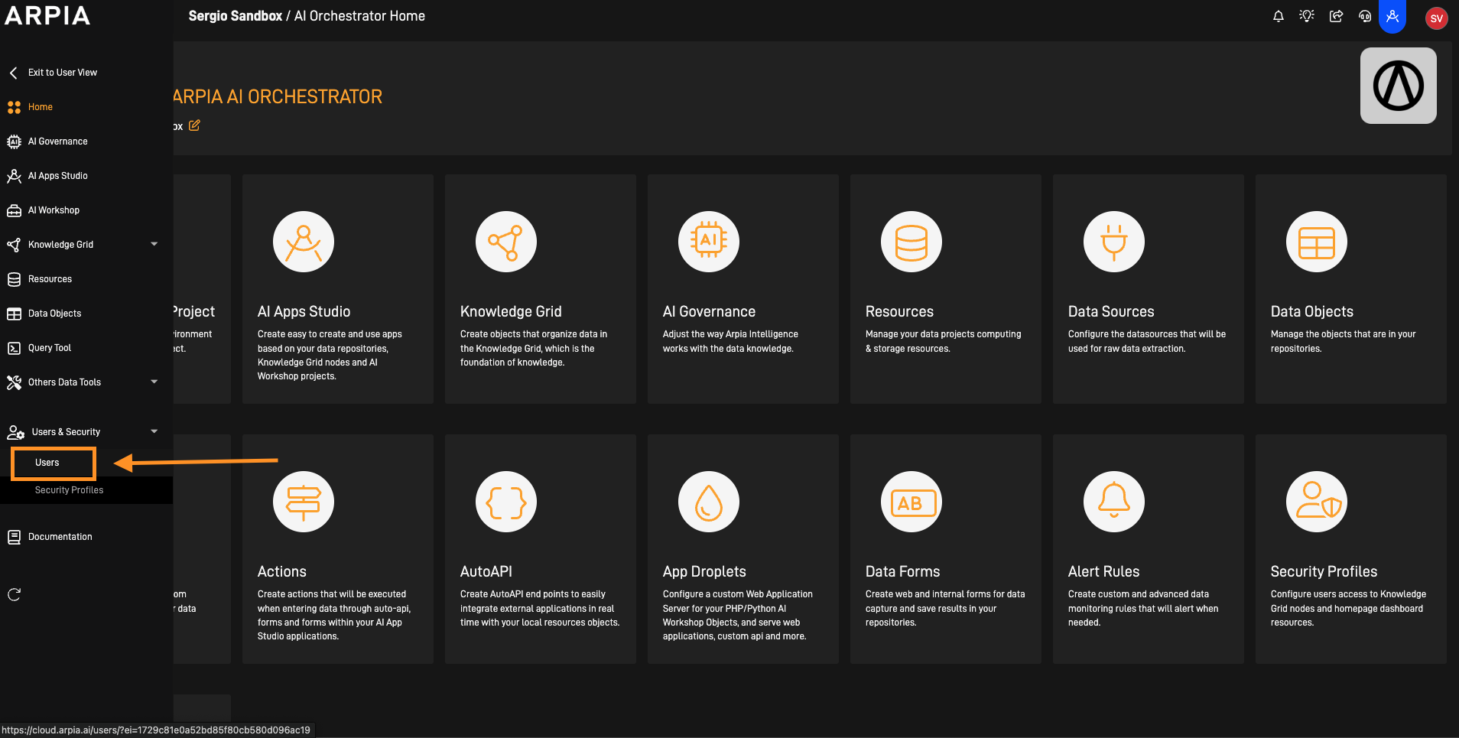Open Data Objects from the sidebar

(54, 314)
